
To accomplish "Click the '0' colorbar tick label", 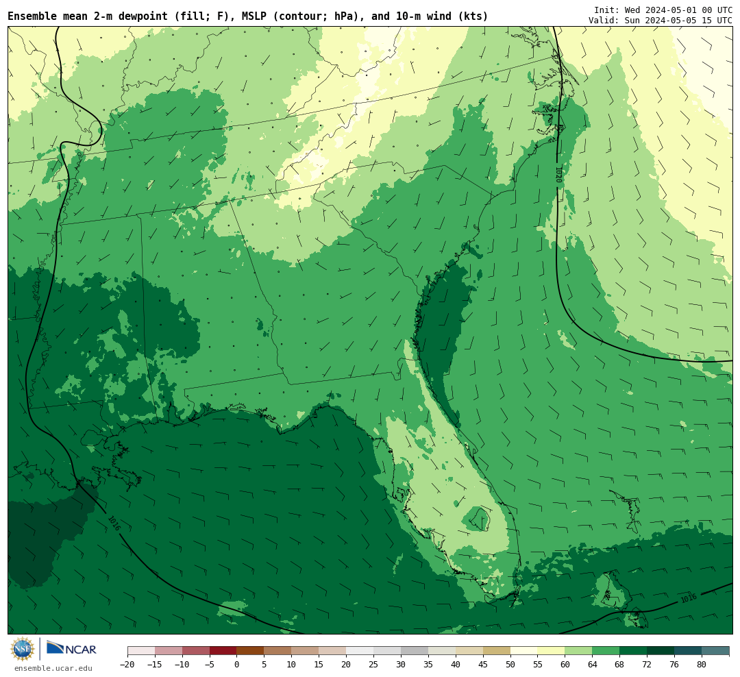I will 237,664.
